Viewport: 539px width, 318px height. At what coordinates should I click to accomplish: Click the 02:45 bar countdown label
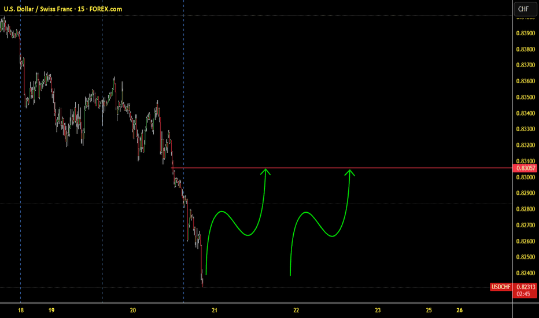tap(523, 294)
